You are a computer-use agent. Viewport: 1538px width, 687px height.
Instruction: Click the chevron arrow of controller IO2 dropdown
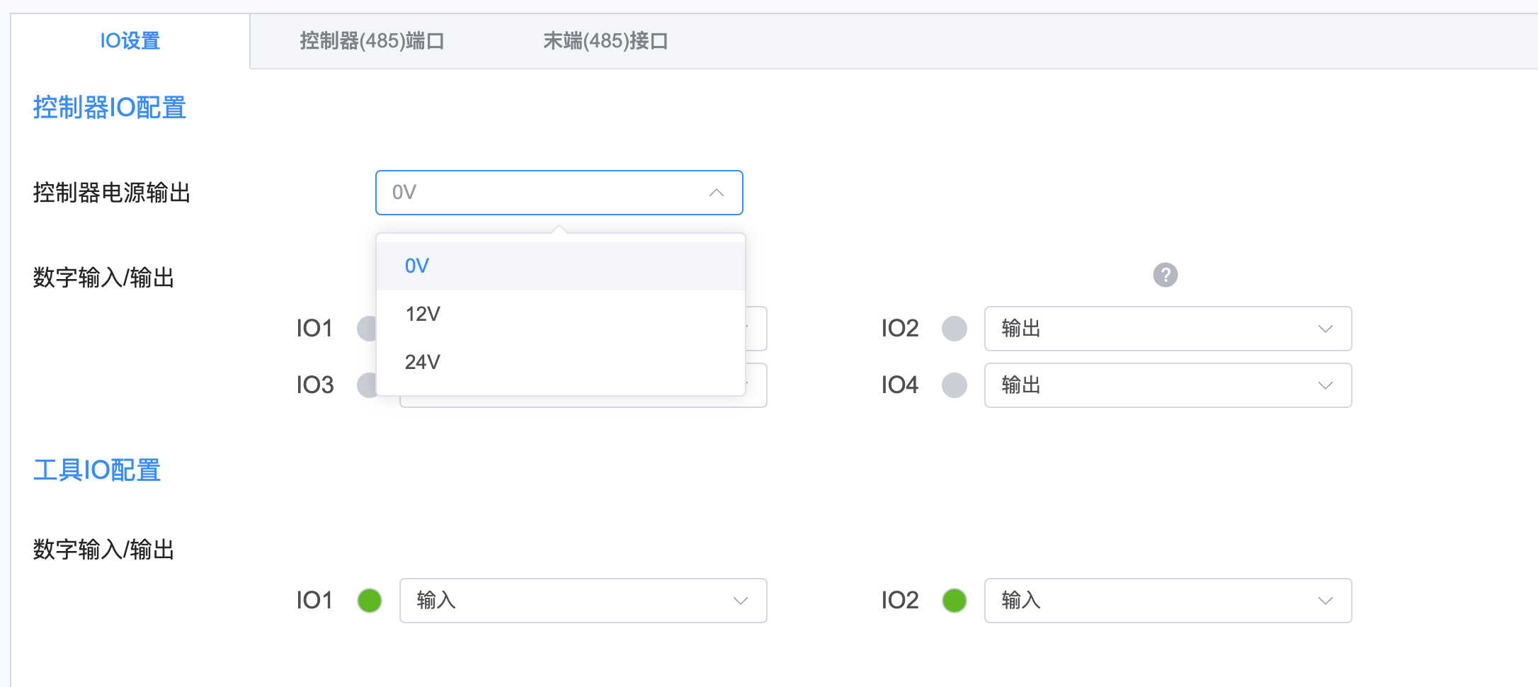1325,329
